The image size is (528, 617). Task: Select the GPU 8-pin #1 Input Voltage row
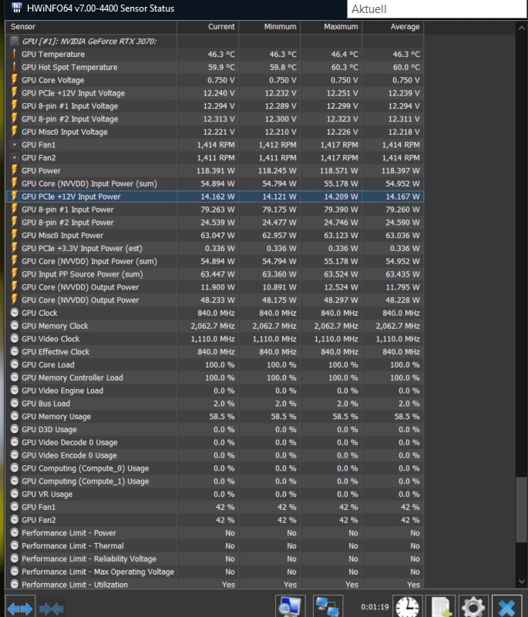pyautogui.click(x=215, y=106)
